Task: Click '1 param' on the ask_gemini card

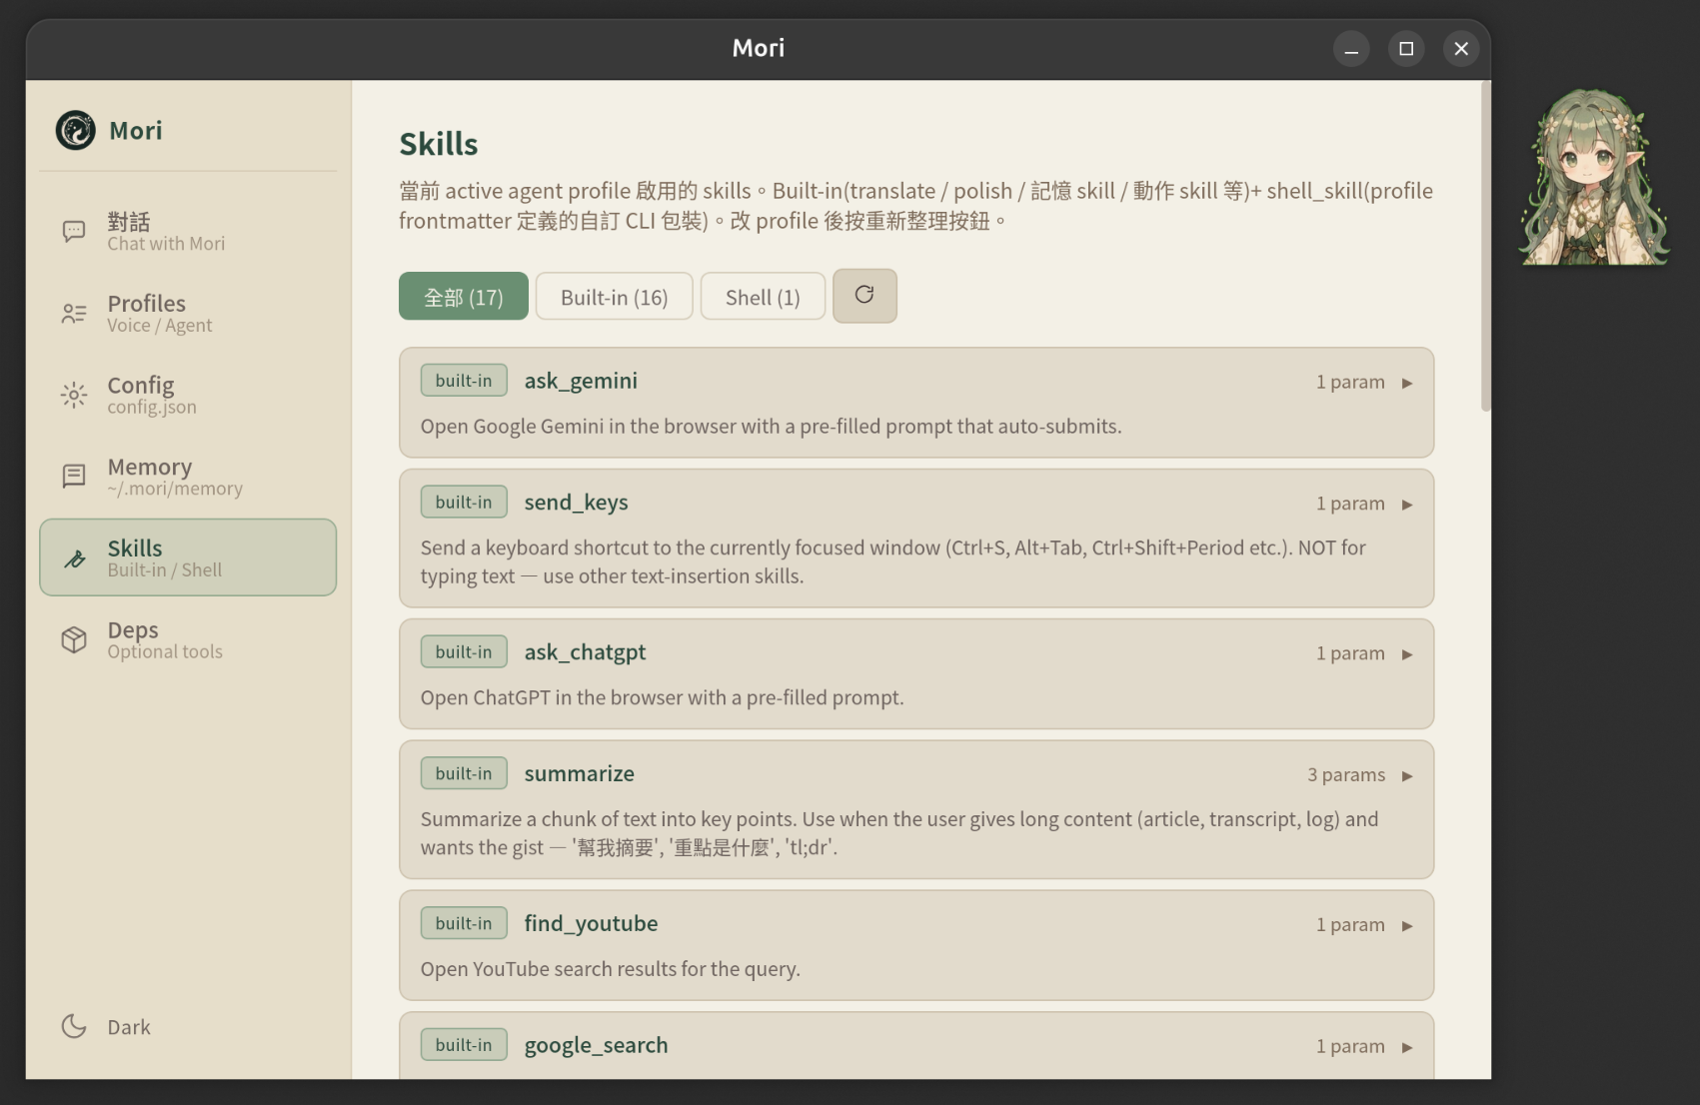Action: pyautogui.click(x=1350, y=383)
